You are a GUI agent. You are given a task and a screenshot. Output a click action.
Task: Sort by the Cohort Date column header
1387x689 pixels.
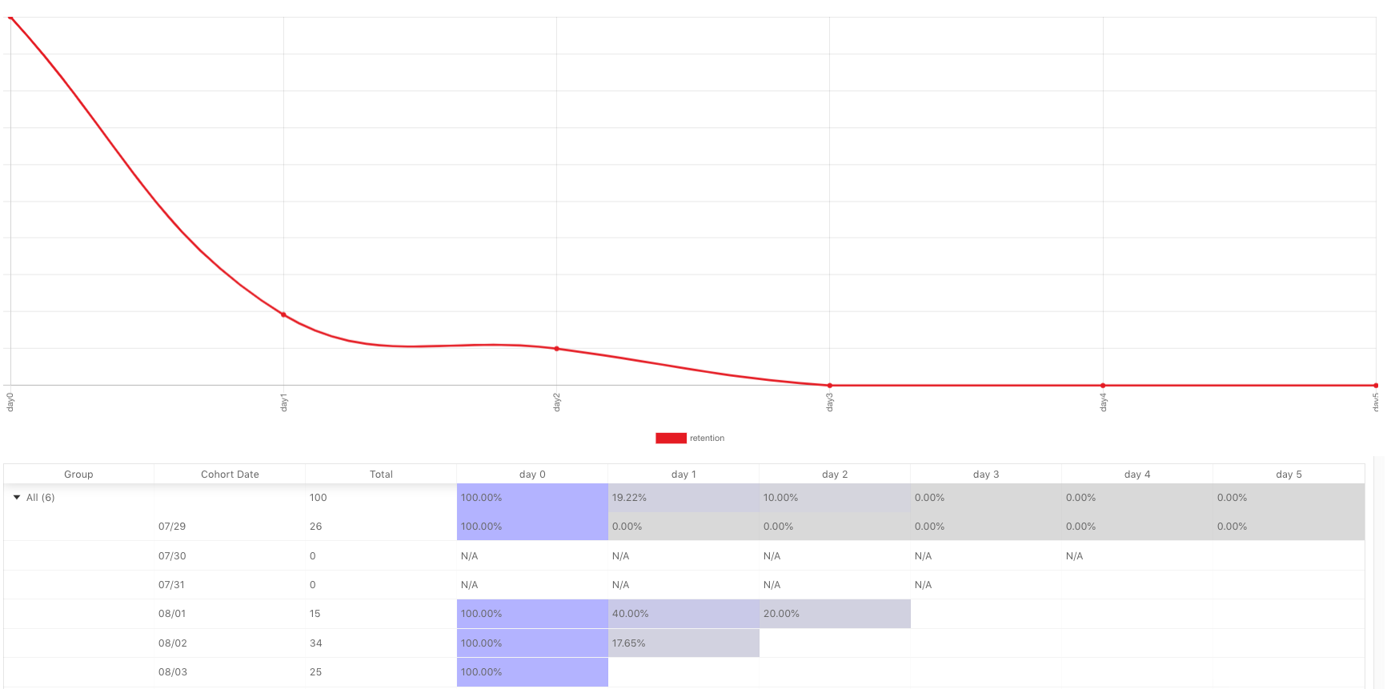pyautogui.click(x=230, y=474)
